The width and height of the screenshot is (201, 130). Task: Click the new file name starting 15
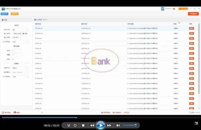tap(86, 99)
